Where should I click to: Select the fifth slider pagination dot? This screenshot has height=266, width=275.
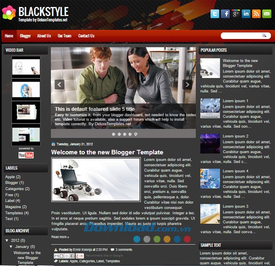(x=136, y=134)
